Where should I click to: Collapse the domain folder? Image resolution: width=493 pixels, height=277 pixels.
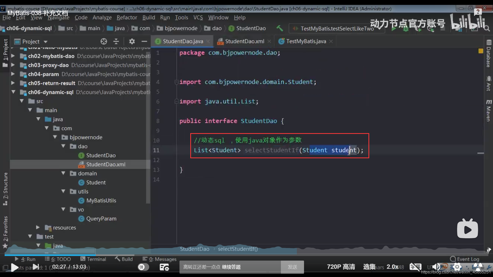point(63,173)
